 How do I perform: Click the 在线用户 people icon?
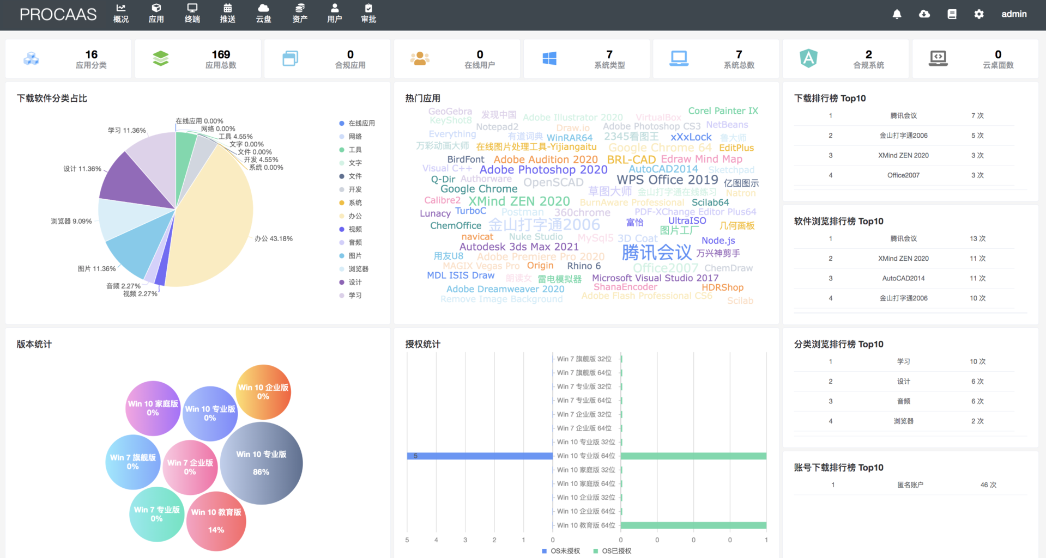pyautogui.click(x=420, y=58)
